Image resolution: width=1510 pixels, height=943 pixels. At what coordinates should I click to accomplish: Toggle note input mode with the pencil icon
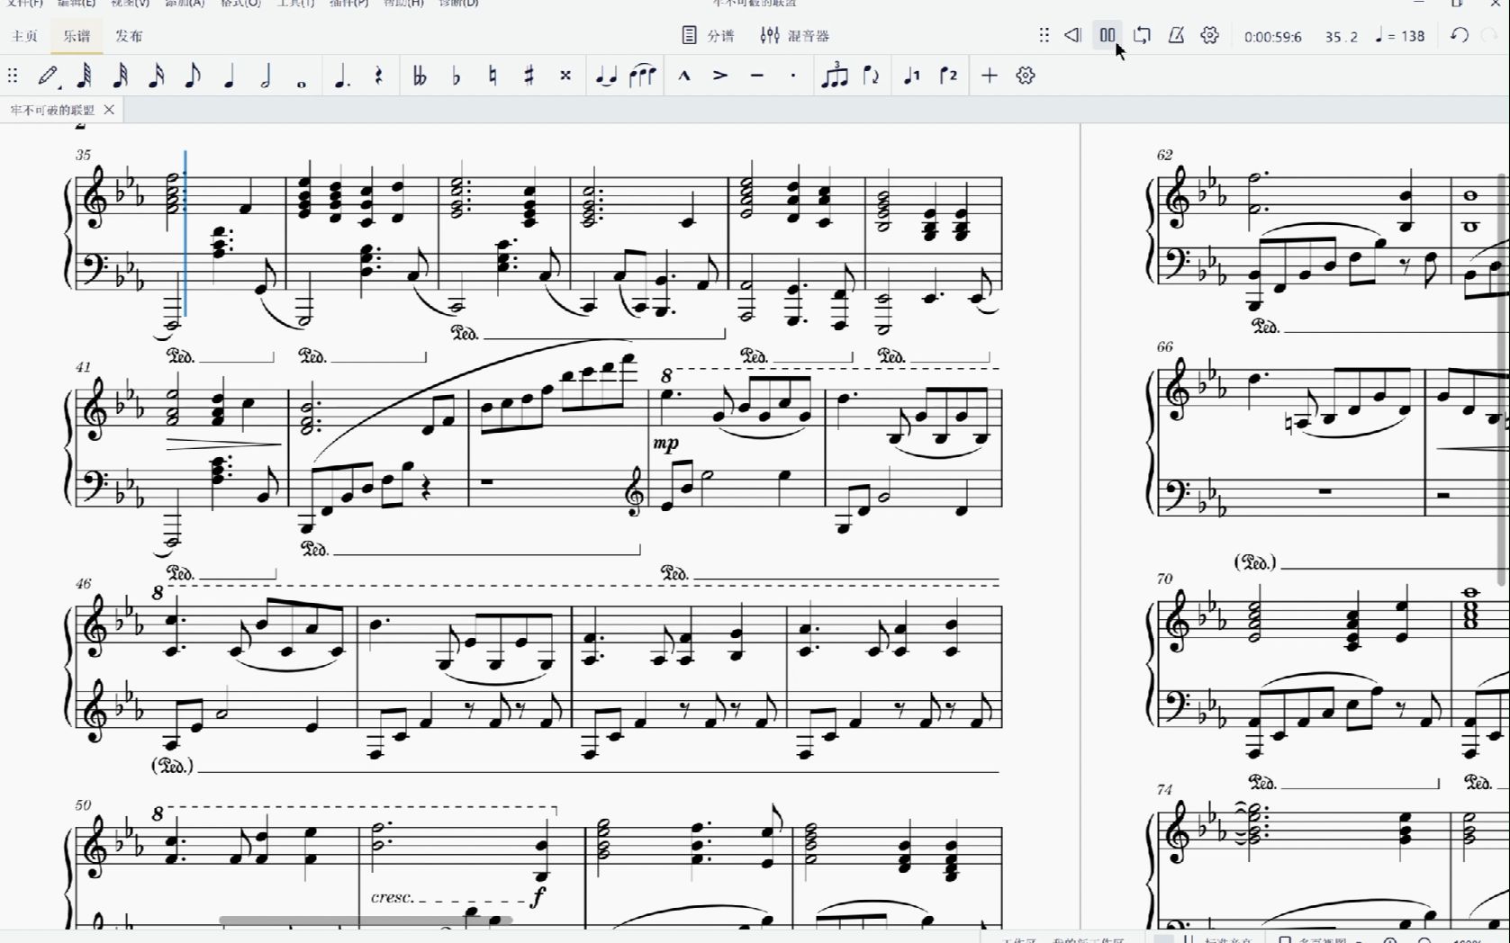tap(48, 76)
